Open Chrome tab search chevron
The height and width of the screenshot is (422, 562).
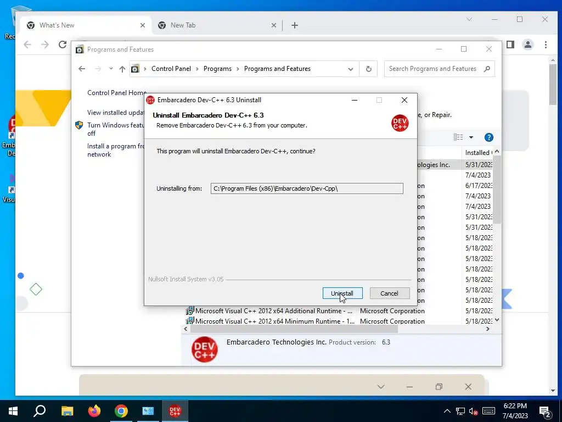469,19
